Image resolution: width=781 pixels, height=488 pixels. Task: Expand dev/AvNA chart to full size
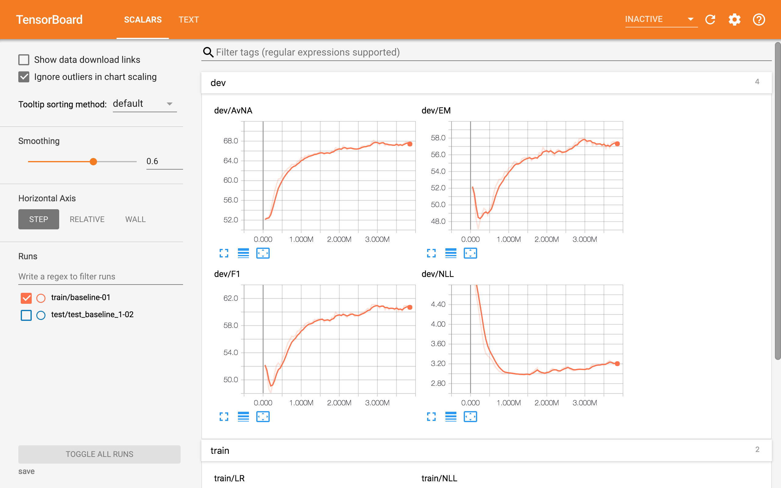224,253
